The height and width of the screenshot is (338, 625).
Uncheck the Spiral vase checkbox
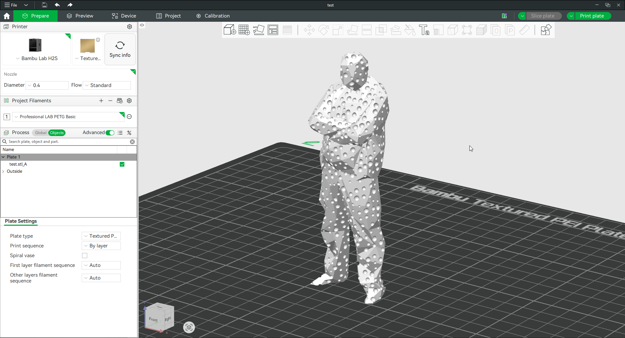(x=84, y=256)
